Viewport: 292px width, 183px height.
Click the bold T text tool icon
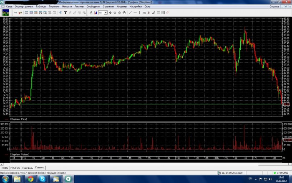point(65,13)
